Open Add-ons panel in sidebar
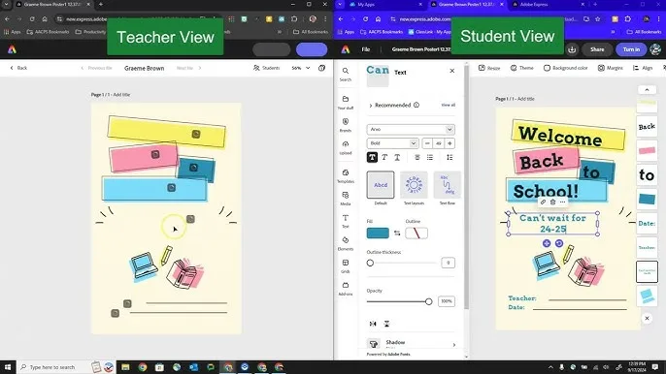The height and width of the screenshot is (374, 666). pos(346,289)
